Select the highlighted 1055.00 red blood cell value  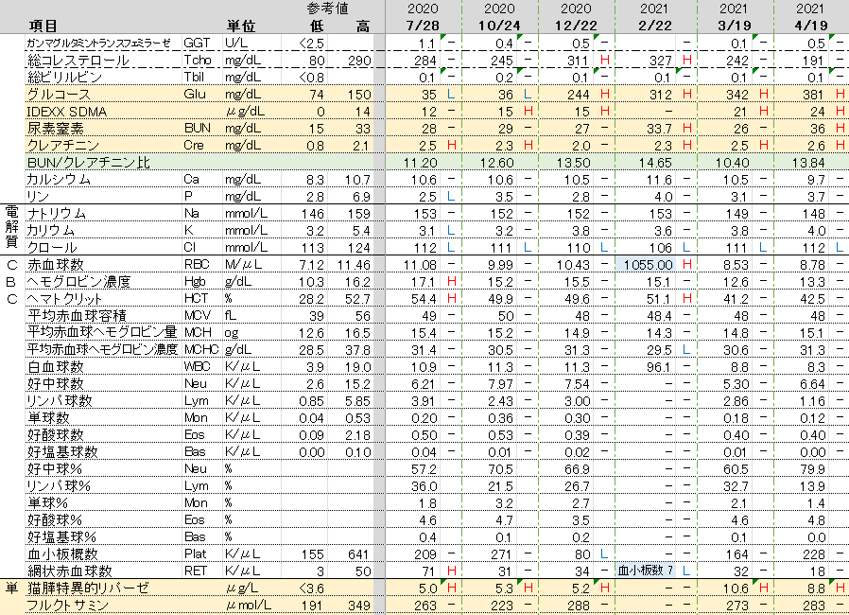649,265
